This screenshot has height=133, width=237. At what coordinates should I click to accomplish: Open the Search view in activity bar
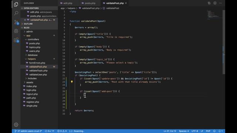[x=16, y=13]
